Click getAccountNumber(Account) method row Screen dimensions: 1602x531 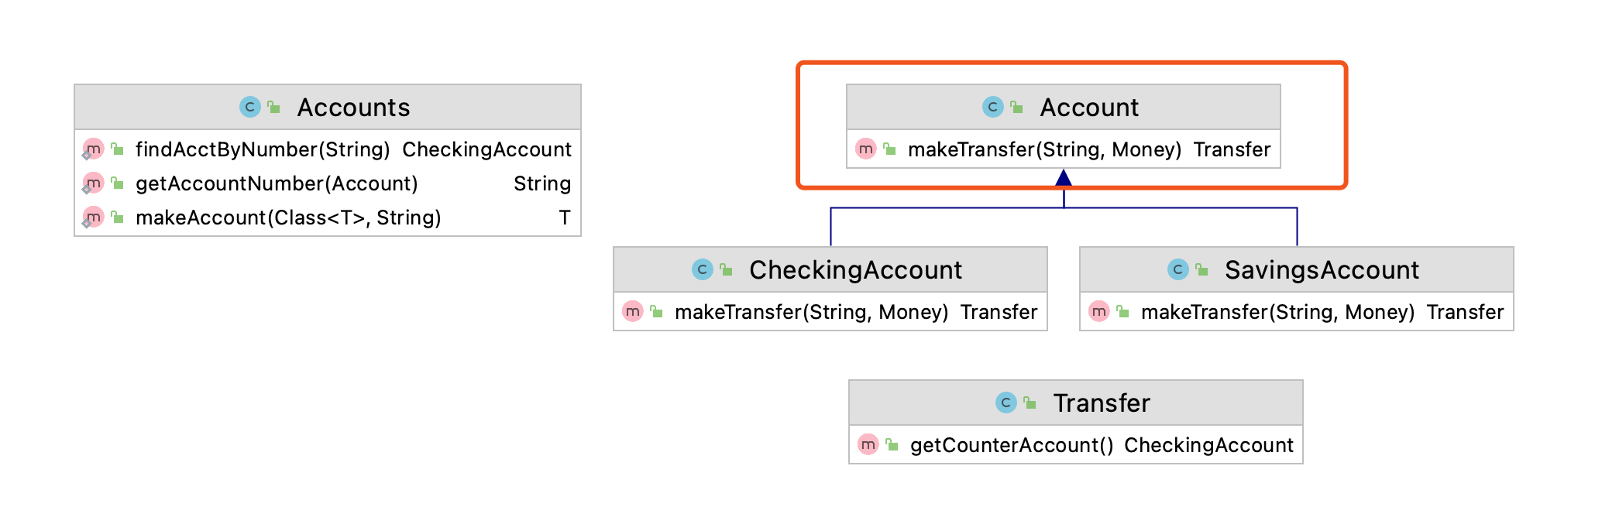click(328, 183)
